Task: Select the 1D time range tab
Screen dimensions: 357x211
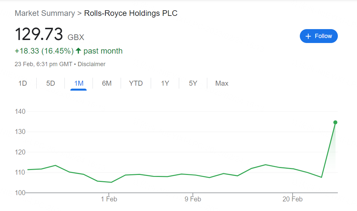Action: (22, 83)
